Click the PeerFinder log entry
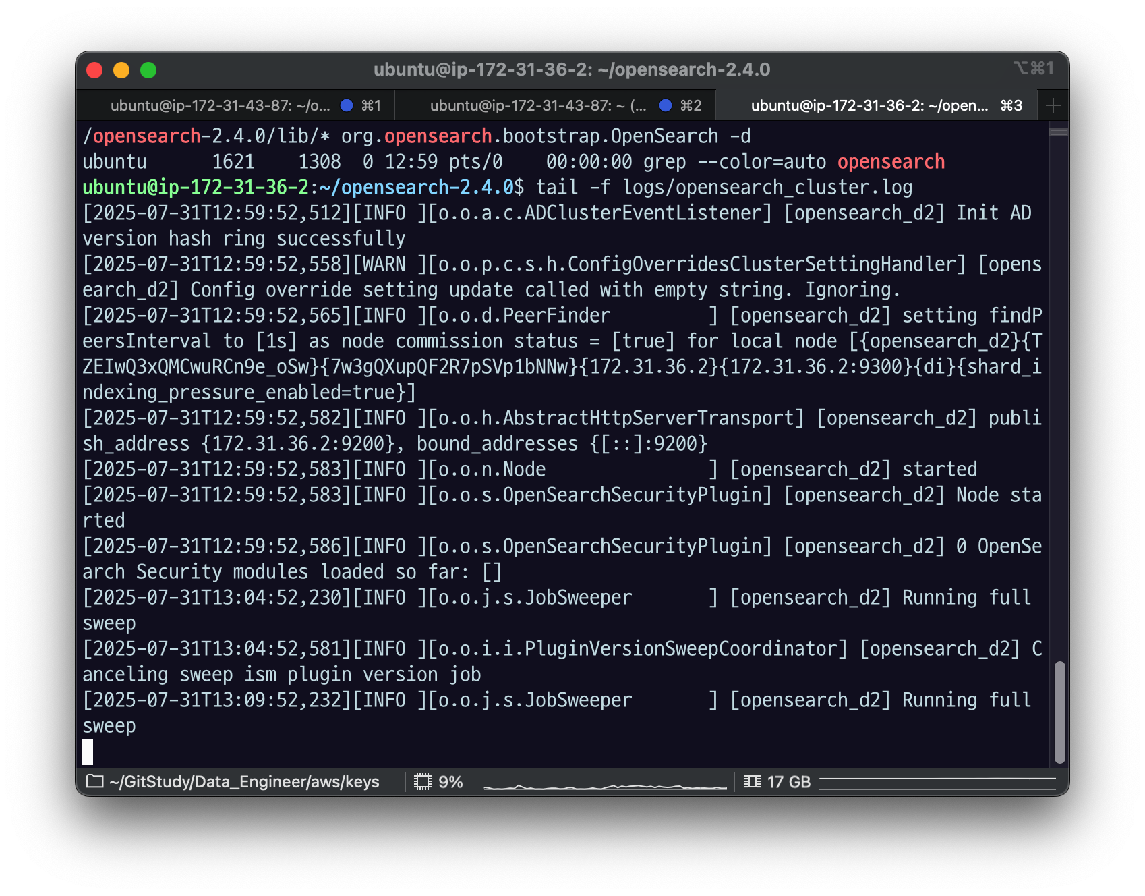 [x=562, y=354]
